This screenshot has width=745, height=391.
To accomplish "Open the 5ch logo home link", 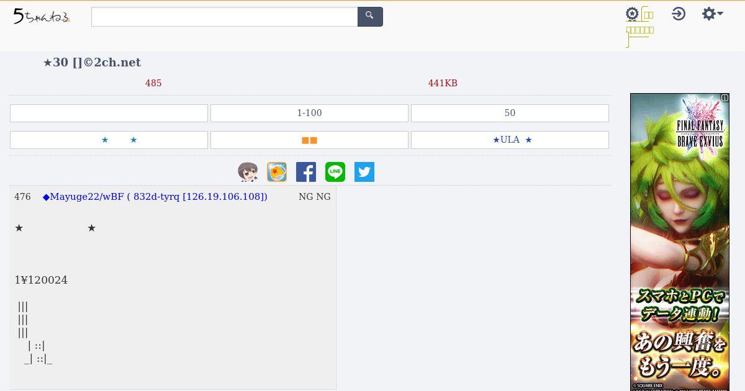I will point(42,17).
